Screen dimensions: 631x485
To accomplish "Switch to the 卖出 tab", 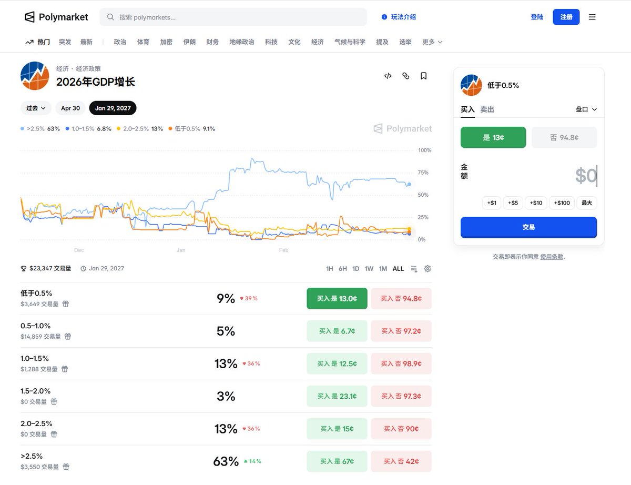I will (487, 109).
